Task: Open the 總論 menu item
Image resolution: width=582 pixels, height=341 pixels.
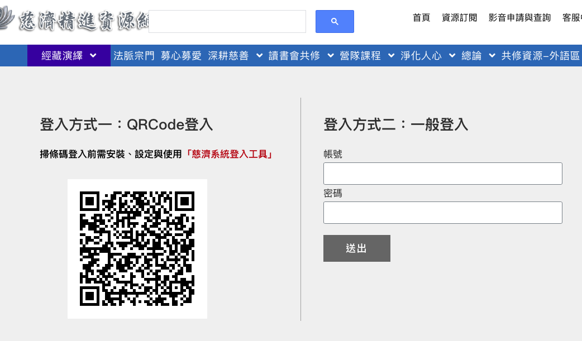Action: [471, 56]
